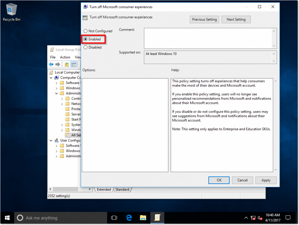Expand Software Settings under Computer Configuration
299x225 pixels.
[56, 83]
